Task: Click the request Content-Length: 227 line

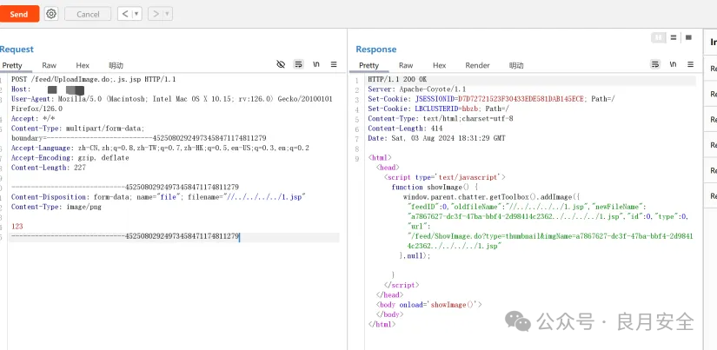Action: [x=49, y=168]
